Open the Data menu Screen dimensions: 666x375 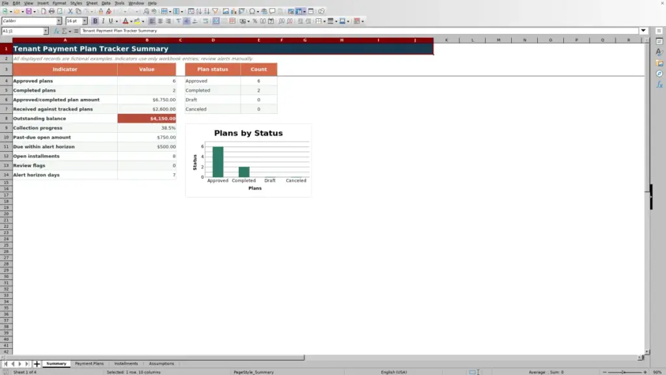(106, 3)
